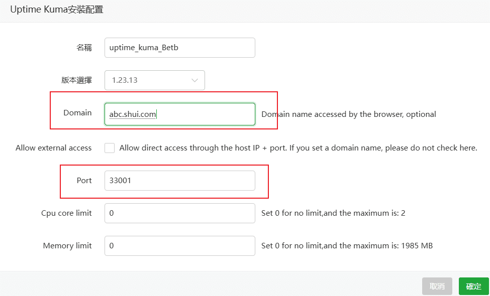Click the Allow external access label
The height and width of the screenshot is (296, 490).
[x=53, y=147]
